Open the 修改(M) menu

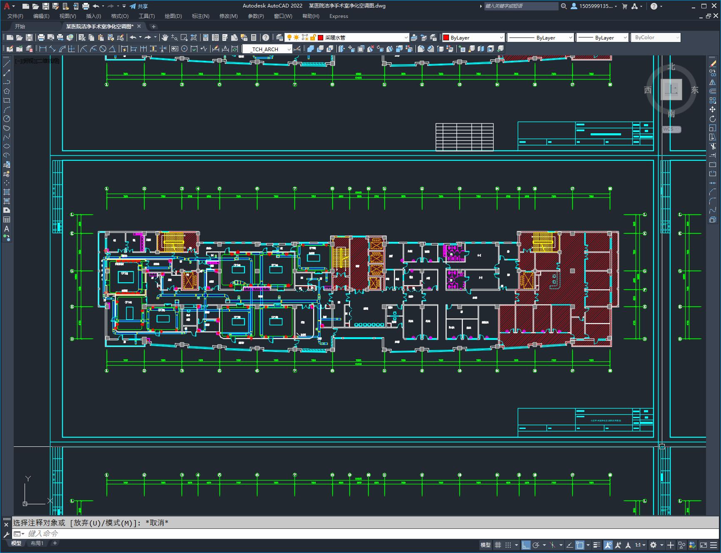click(x=228, y=16)
